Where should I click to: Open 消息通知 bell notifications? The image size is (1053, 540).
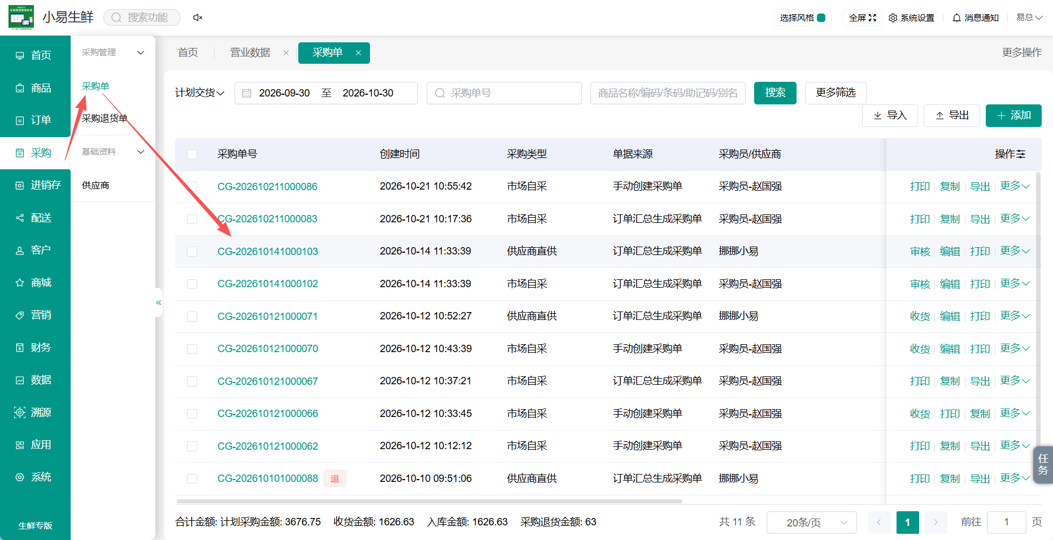(x=976, y=18)
